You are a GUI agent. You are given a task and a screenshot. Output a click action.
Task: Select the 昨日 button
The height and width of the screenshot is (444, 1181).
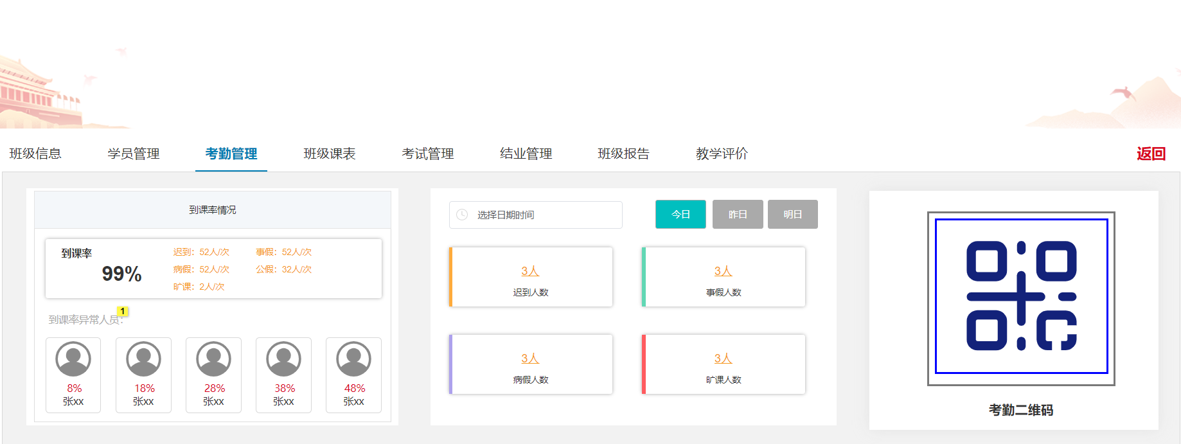point(738,215)
